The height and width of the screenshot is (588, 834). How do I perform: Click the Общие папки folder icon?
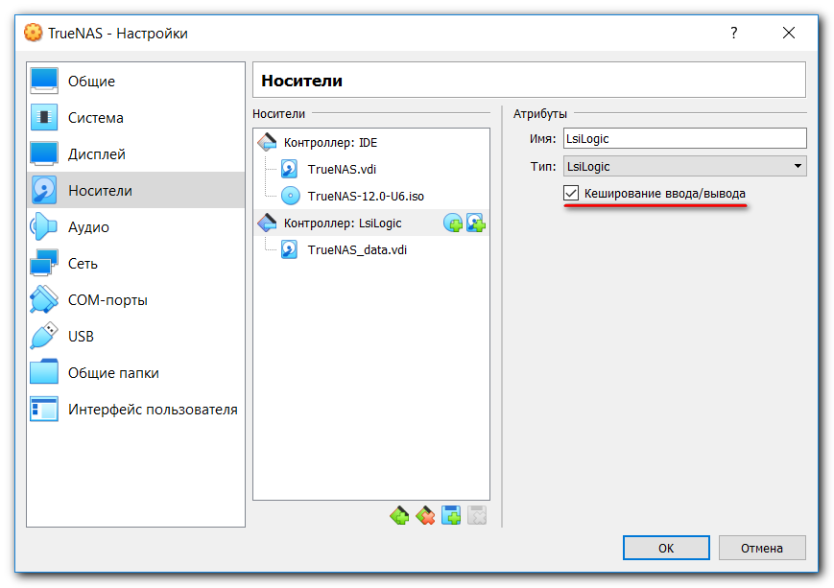[x=44, y=372]
